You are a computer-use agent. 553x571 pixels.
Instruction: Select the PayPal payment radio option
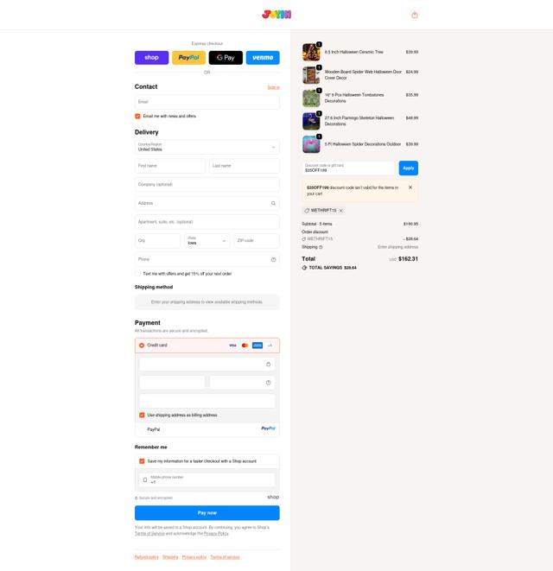pos(142,429)
